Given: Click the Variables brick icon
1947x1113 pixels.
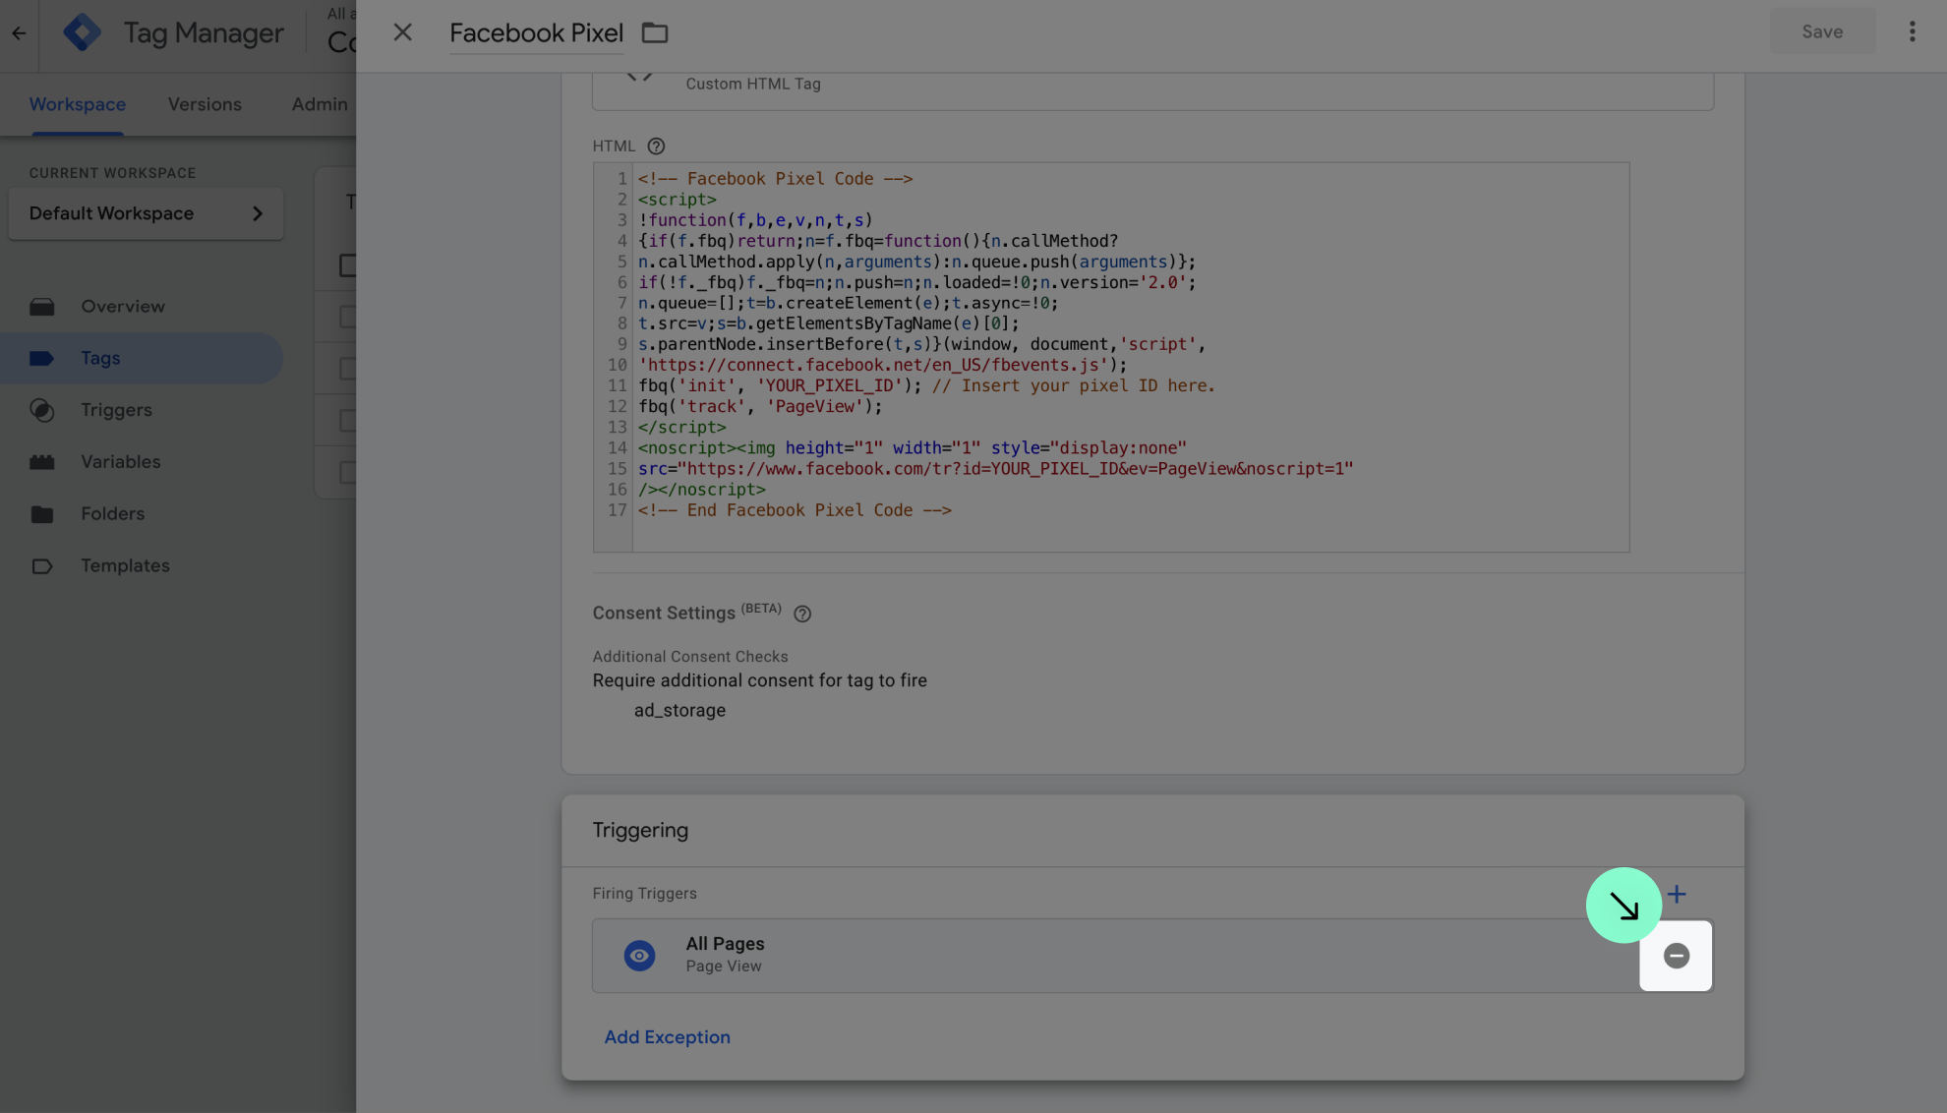Looking at the screenshot, I should coord(42,462).
